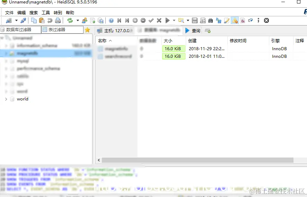307x197 pixels.
Task: Click the Paste clipboard icon
Action: (42, 20)
